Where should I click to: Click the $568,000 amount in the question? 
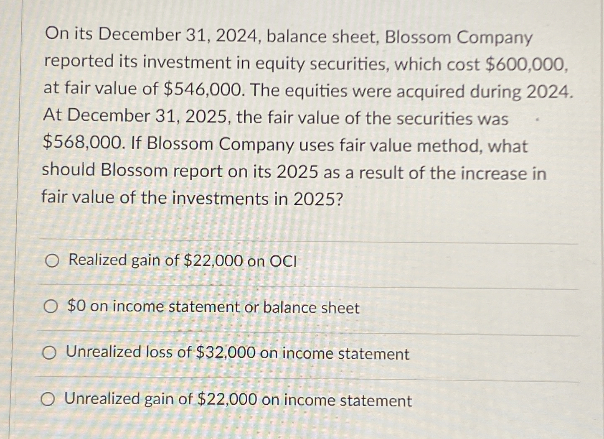83,143
